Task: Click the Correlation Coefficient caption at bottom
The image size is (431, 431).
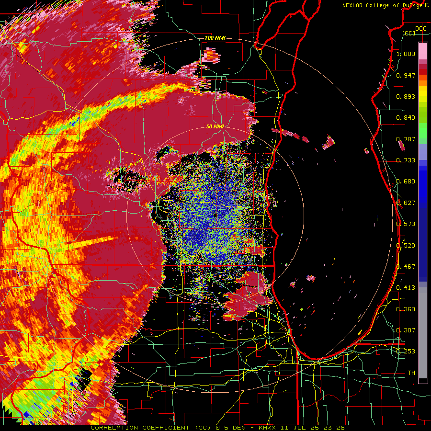Action: (217, 428)
